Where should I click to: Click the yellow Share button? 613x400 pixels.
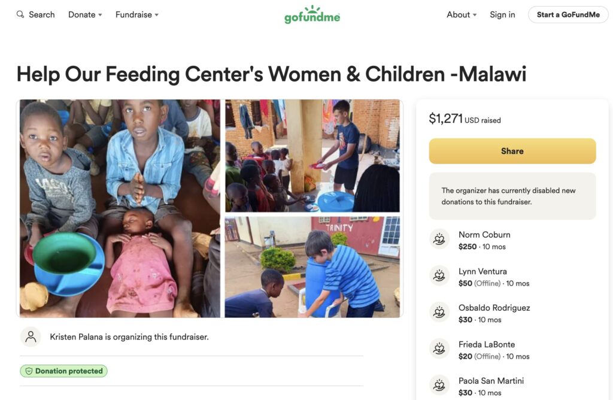tap(512, 151)
